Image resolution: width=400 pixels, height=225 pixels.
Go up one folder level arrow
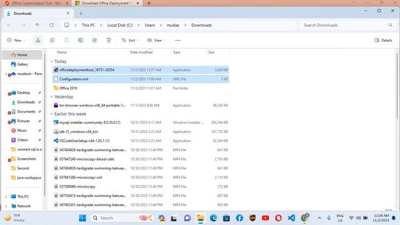point(37,25)
